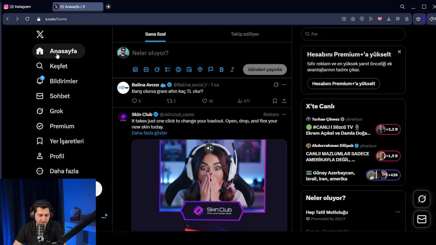Image resolution: width=436 pixels, height=245 pixels.
Task: Open the Skin Club account name
Action: [x=142, y=114]
